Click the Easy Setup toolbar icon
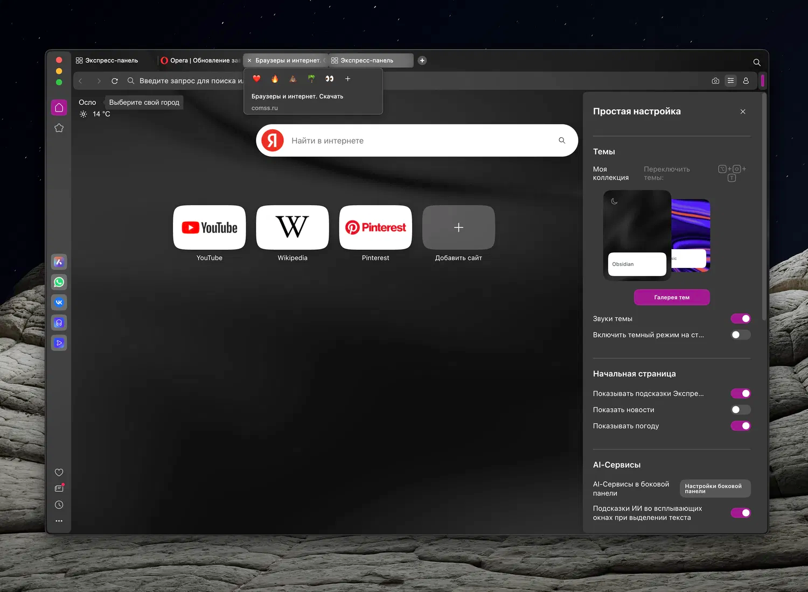 (730, 81)
